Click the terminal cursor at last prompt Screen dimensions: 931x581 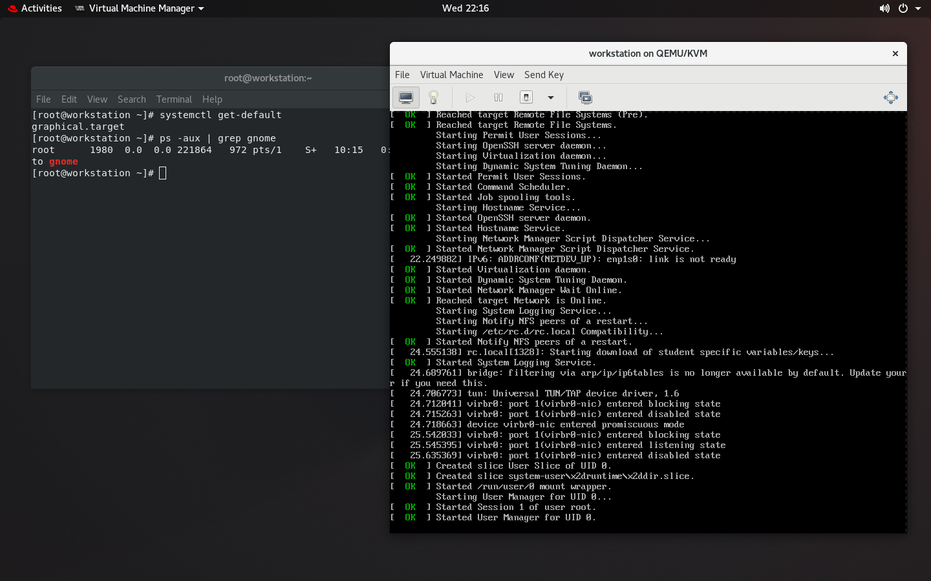coord(163,173)
